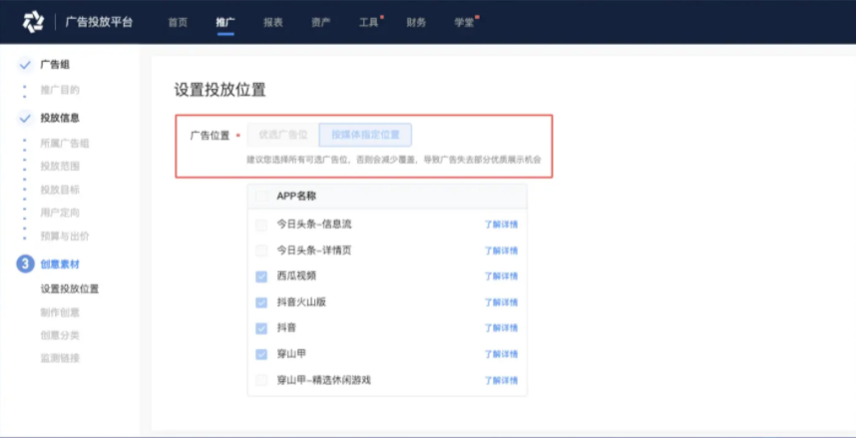Open the 首页 top navigation tab
Image resolution: width=856 pixels, height=438 pixels.
(x=178, y=22)
